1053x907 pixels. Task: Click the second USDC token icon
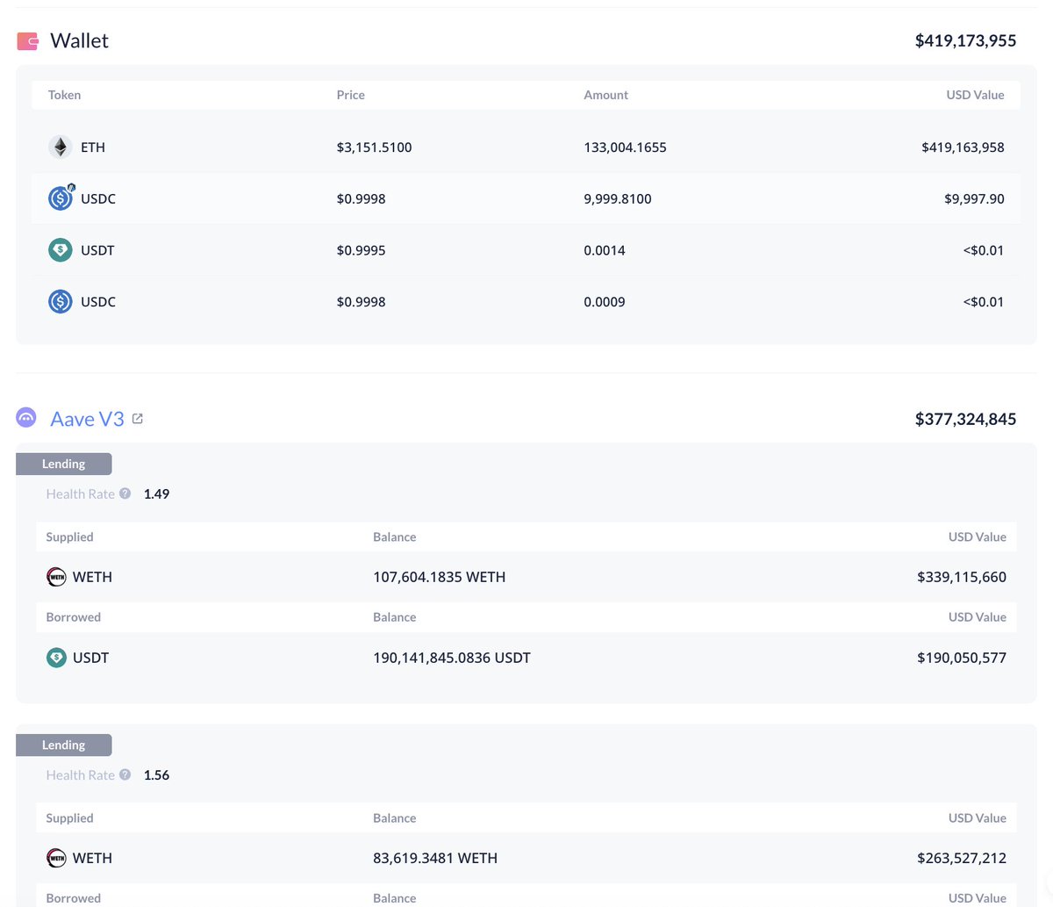(x=60, y=301)
